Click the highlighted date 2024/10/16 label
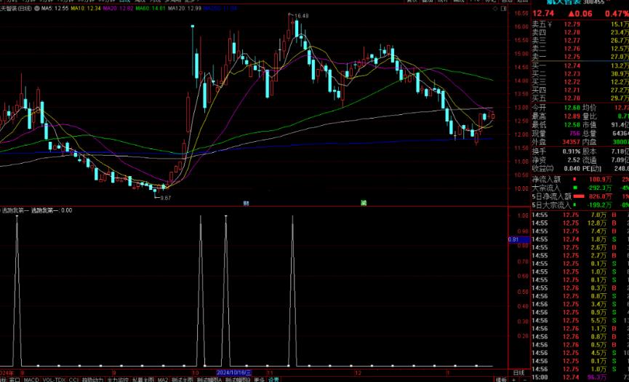The width and height of the screenshot is (629, 382). [x=234, y=373]
